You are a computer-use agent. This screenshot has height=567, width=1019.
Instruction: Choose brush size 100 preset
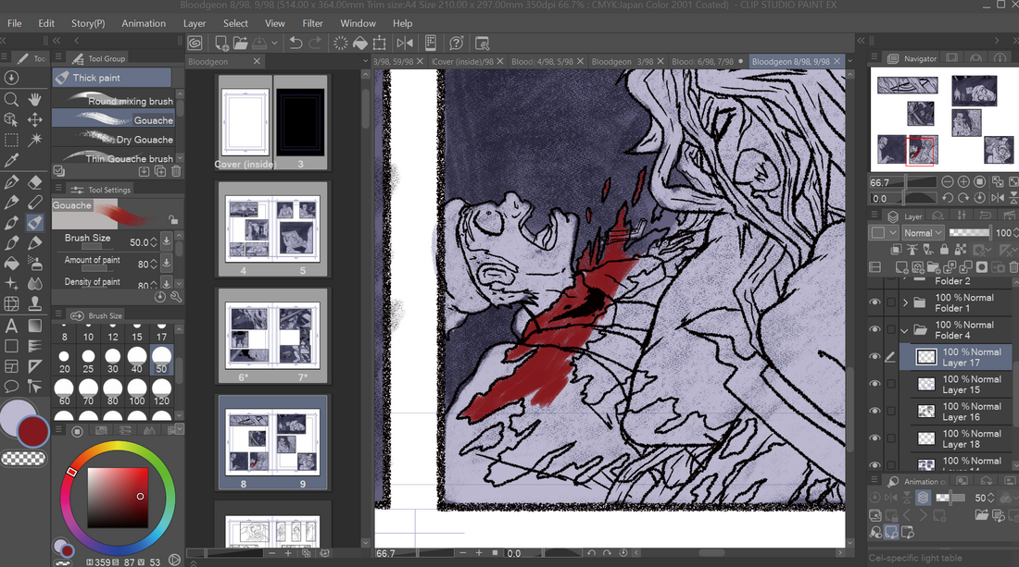click(x=136, y=392)
